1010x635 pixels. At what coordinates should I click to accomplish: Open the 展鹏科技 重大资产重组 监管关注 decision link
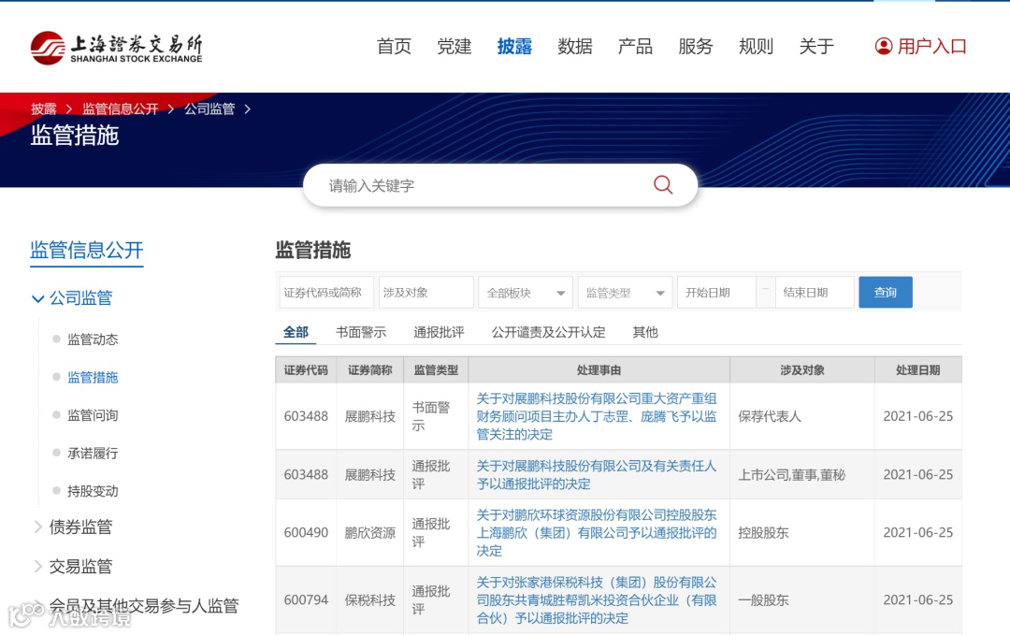[x=597, y=416]
